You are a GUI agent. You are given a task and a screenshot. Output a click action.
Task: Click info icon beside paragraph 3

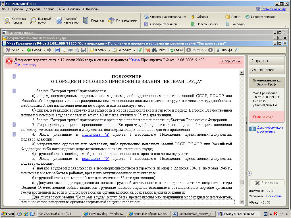pos(14,125)
